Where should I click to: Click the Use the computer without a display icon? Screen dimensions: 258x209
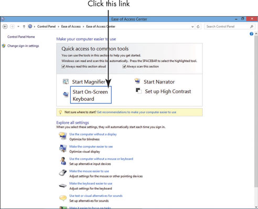(x=63, y=136)
